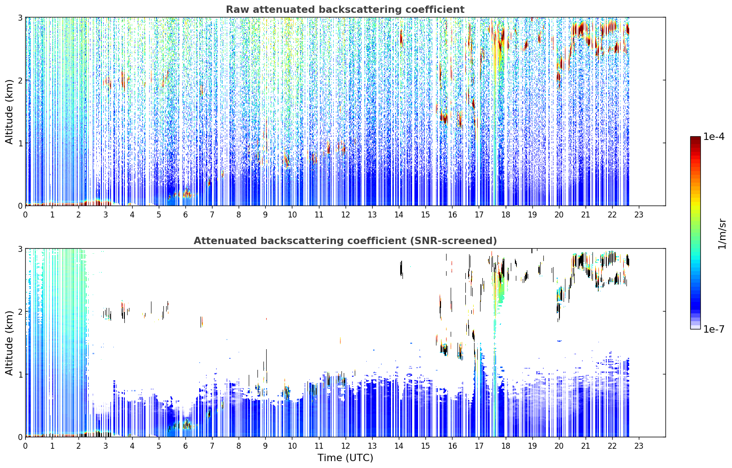Viewport: 732px width, 468px height.
Task: Click hour 6 tick on top plot axis
Action: 185,214
